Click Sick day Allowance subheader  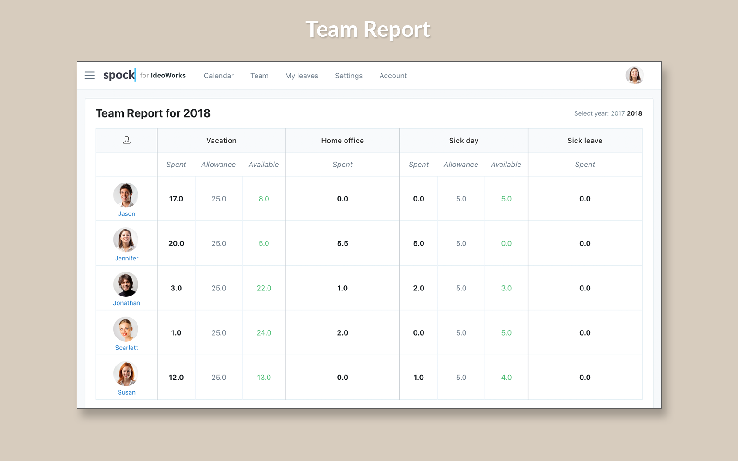coord(461,165)
